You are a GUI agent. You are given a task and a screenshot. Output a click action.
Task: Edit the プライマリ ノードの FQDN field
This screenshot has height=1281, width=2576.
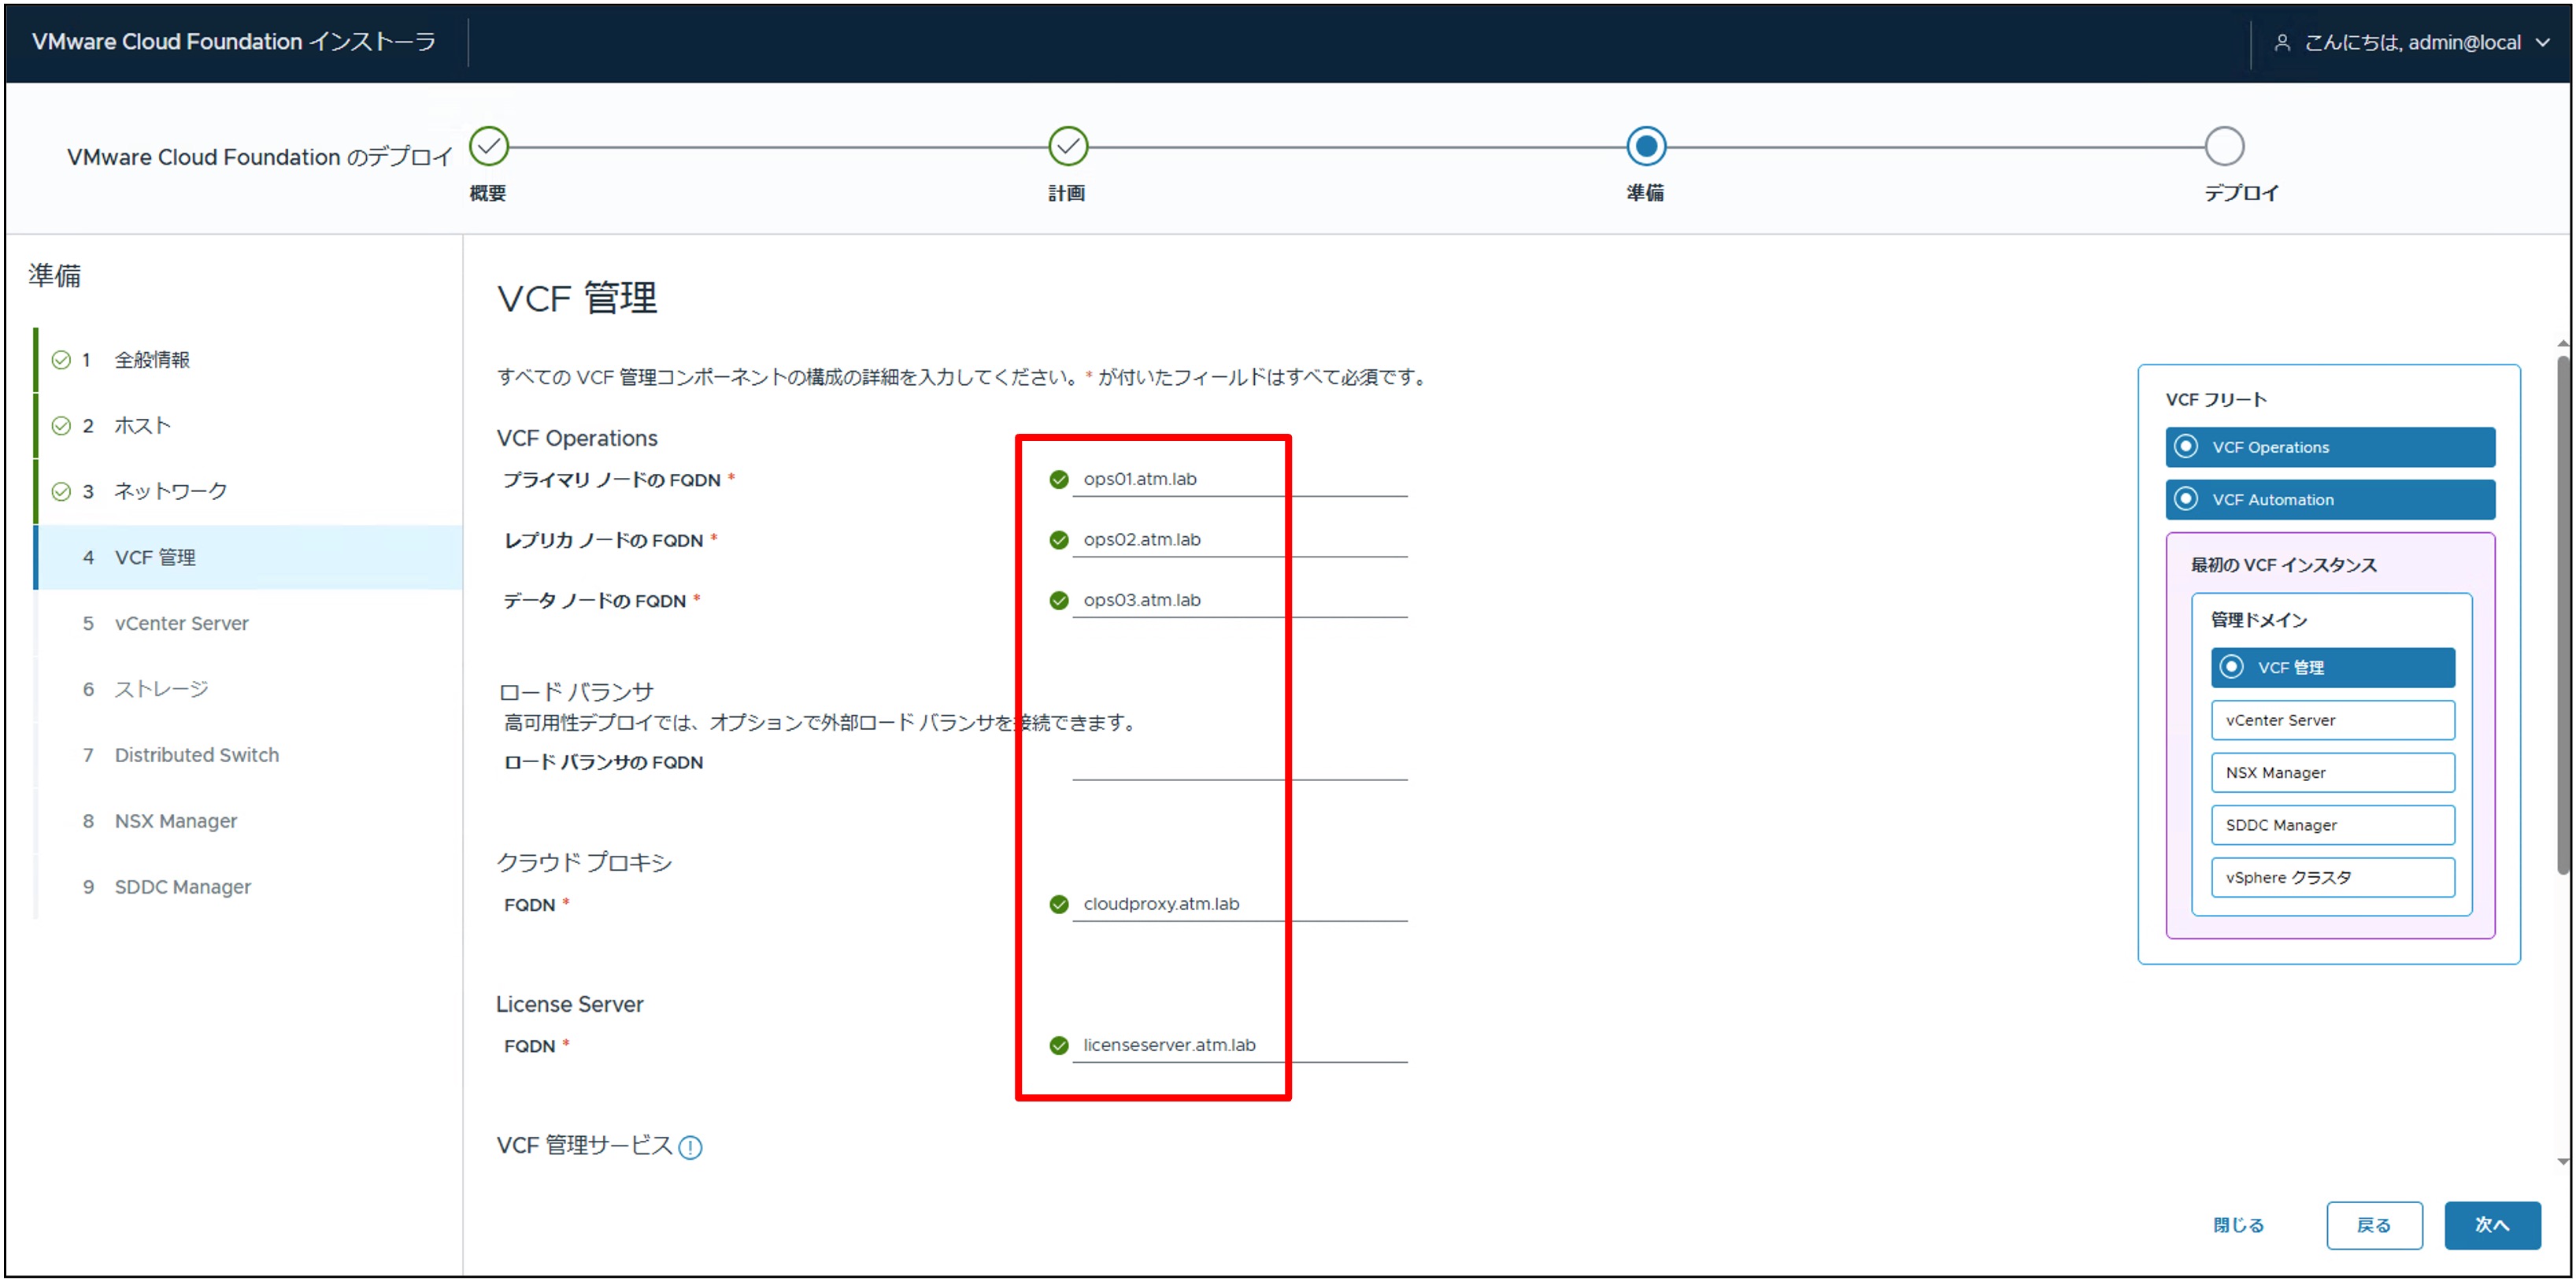(x=1240, y=479)
